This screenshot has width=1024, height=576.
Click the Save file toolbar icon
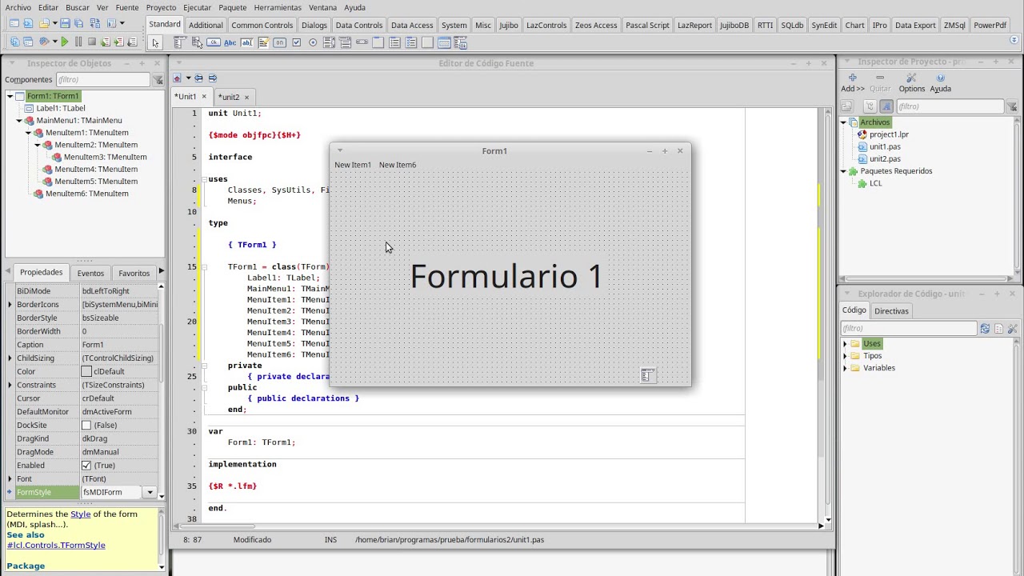coord(65,23)
